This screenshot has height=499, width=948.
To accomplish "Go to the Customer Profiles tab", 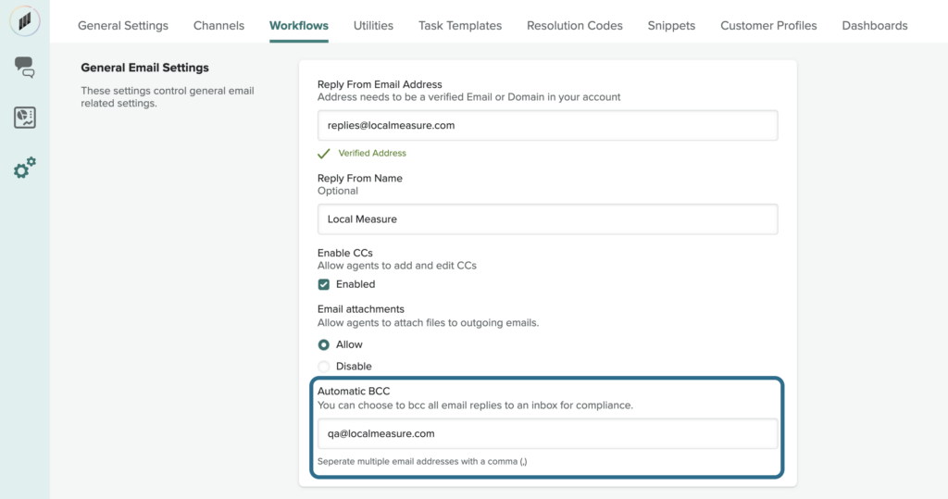I will tap(768, 26).
